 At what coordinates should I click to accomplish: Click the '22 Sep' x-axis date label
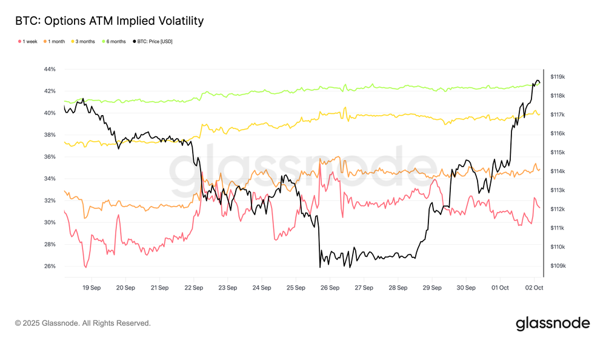pyautogui.click(x=193, y=288)
